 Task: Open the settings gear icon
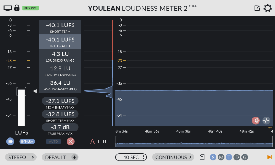(267, 8)
